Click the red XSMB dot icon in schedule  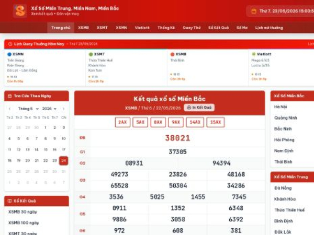click(x=172, y=54)
